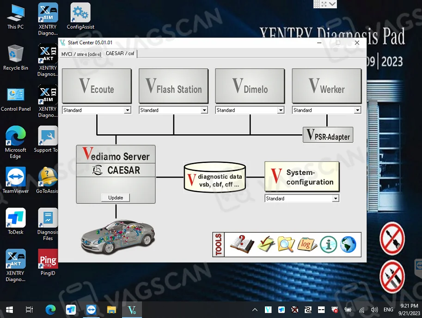Click the Windows Start button
The width and height of the screenshot is (422, 318).
pos(9,310)
